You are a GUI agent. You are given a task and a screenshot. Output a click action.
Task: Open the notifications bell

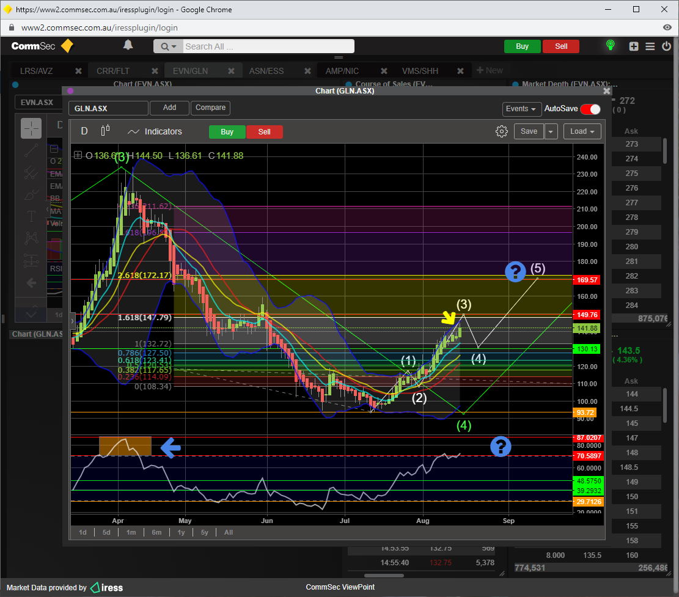[x=128, y=45]
